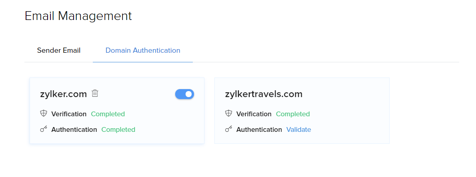
Task: Click Completed status next to zylker.com Verification
Action: click(108, 114)
